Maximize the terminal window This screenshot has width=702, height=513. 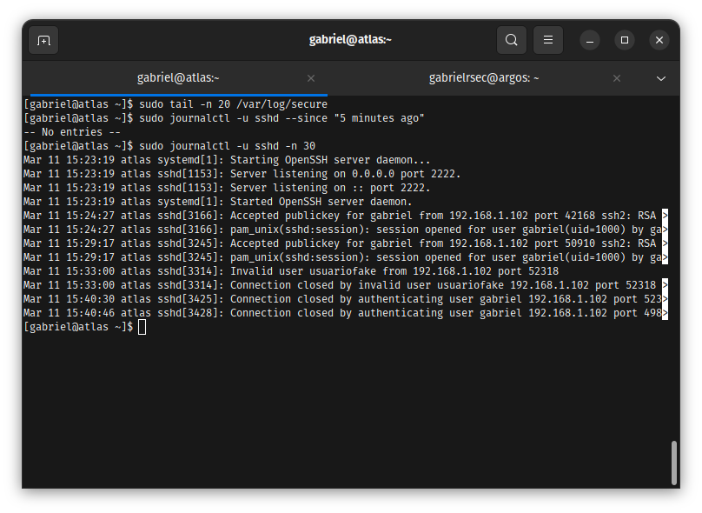(x=624, y=40)
